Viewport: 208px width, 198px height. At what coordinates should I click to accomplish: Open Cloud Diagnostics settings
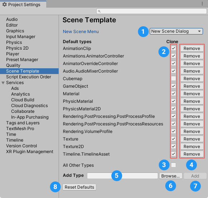(29, 106)
